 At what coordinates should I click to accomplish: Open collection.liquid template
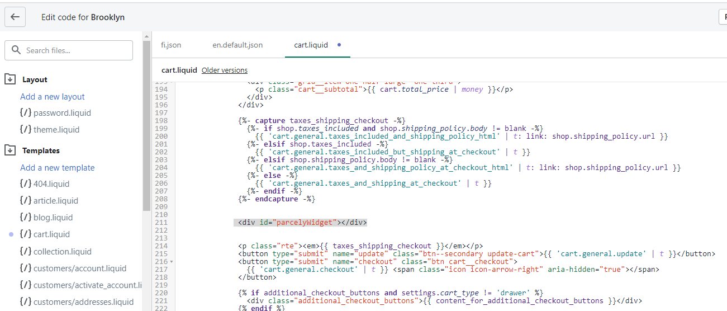63,252
